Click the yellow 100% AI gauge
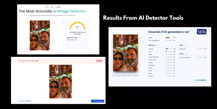Screen dimensions: 217x109 click(77, 26)
